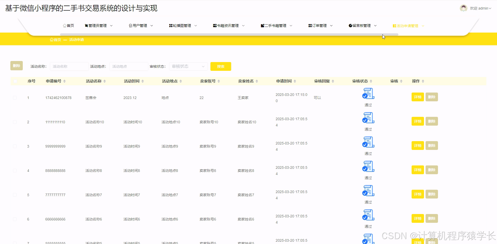
Task: Open the 审核状态 dropdown filter
Action: pos(188,66)
